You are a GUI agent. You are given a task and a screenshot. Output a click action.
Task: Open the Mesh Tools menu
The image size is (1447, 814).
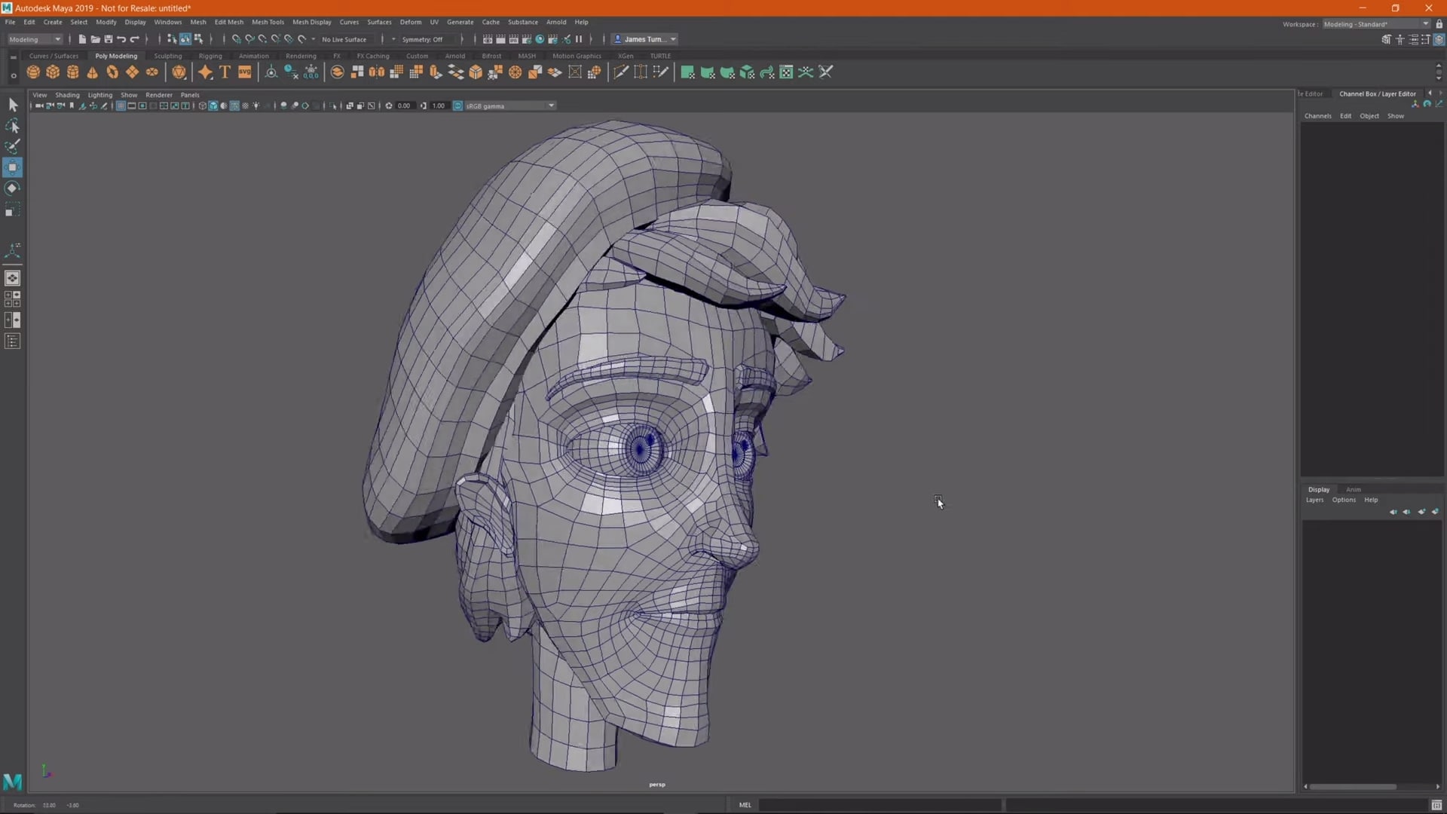click(x=268, y=22)
